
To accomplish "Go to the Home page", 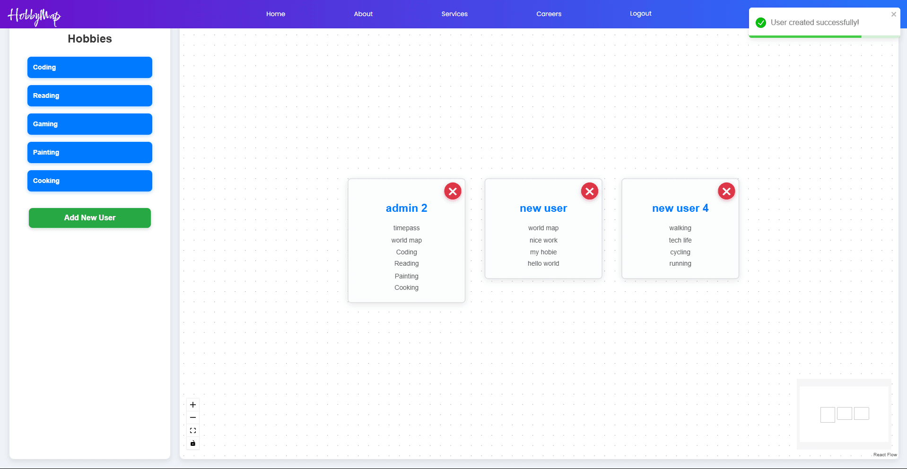I will (276, 14).
